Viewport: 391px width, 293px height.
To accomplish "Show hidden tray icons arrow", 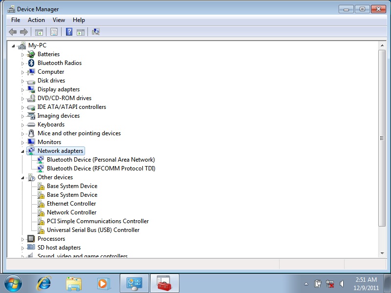I will click(x=306, y=284).
